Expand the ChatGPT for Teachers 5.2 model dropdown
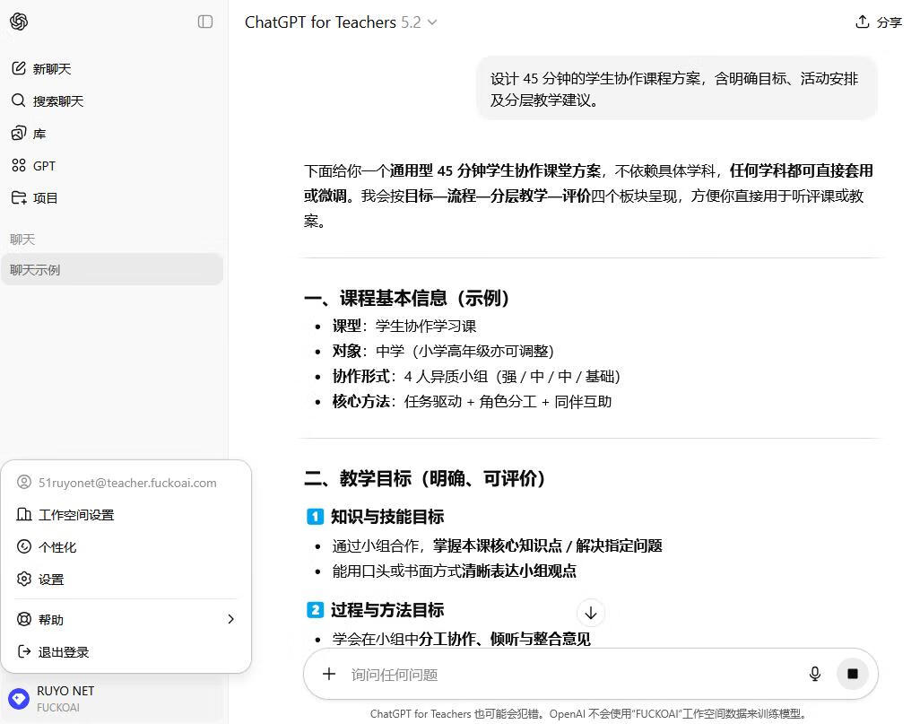 341,22
